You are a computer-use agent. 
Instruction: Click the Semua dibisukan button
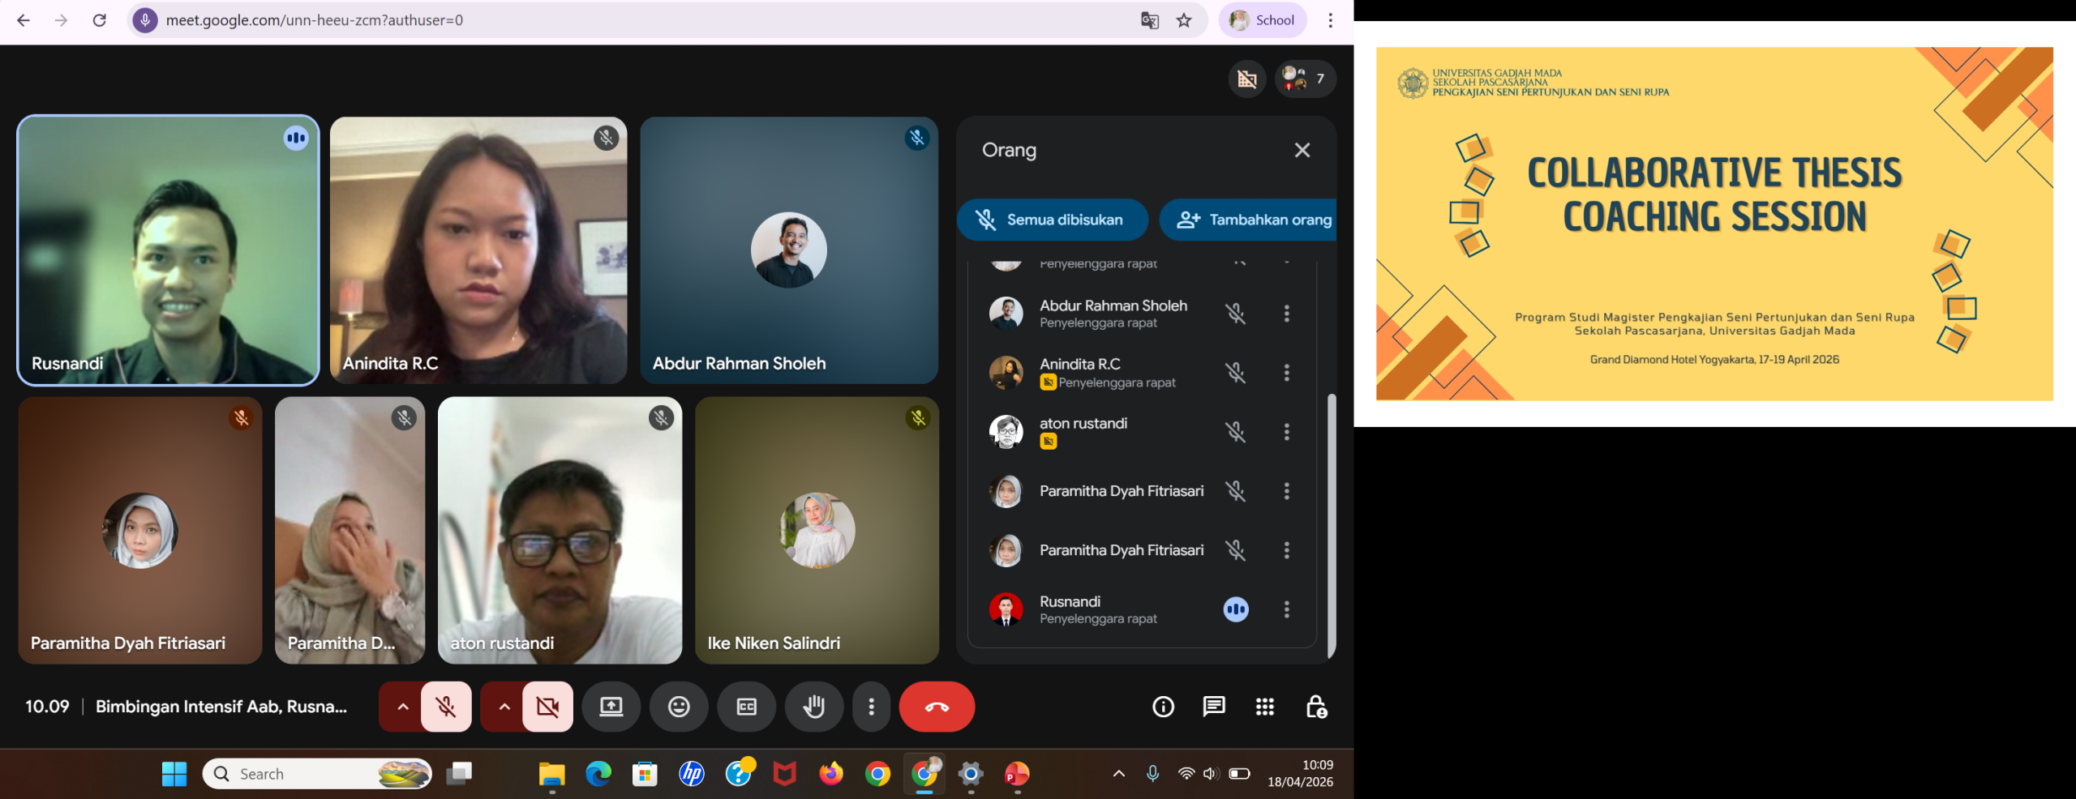tap(1052, 220)
